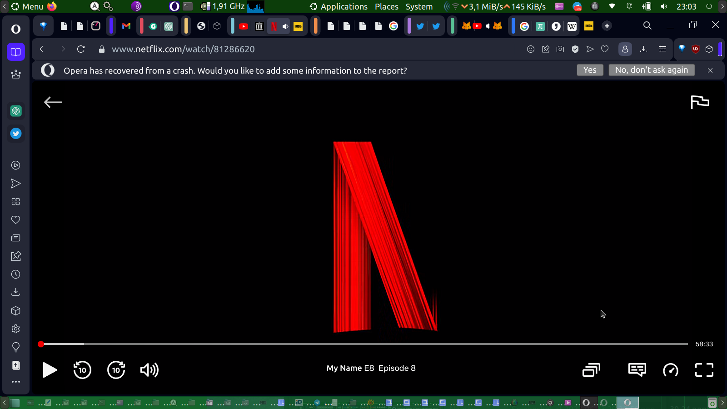Open the episodes list icon
This screenshot has height=409, width=727.
[x=591, y=370]
